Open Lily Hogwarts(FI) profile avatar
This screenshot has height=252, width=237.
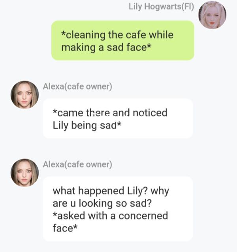(x=212, y=15)
